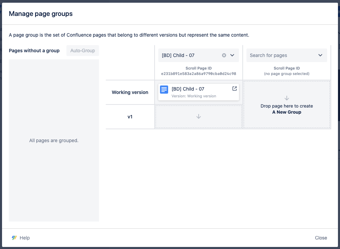Image resolution: width=340 pixels, height=249 pixels.
Task: Open the Help link
Action: tap(25, 238)
